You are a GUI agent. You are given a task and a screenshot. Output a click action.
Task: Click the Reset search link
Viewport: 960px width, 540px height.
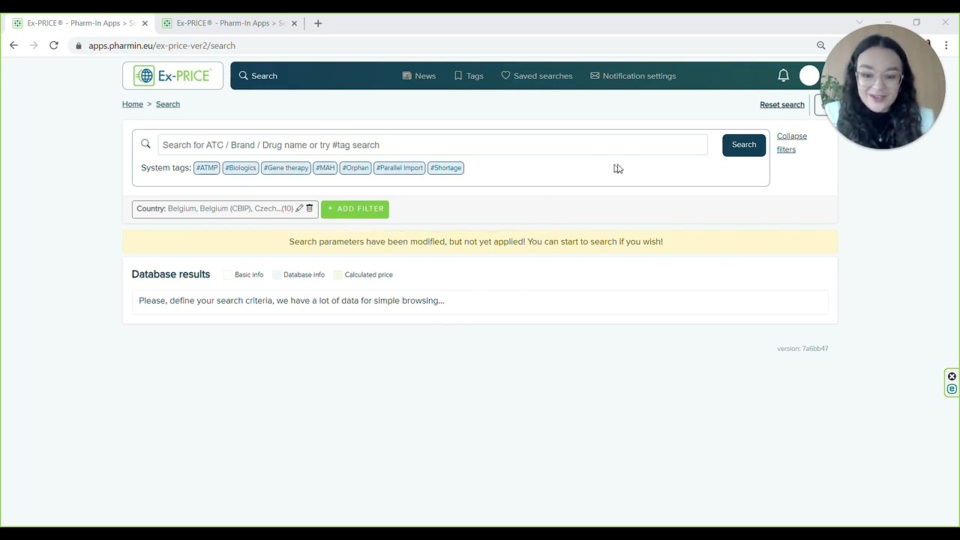click(x=781, y=104)
